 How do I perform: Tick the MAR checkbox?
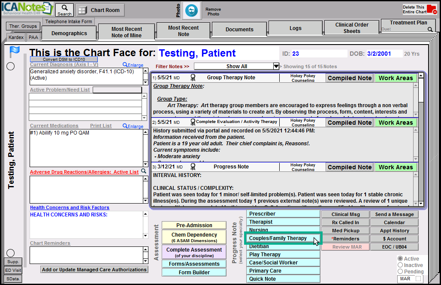pyautogui.click(x=418, y=279)
